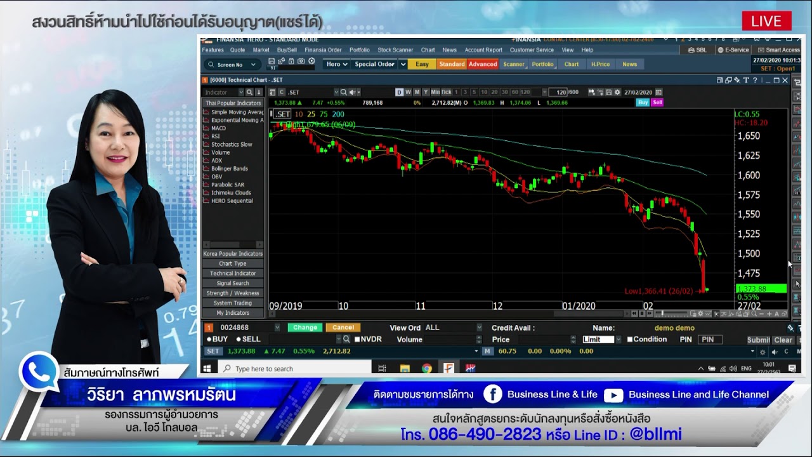Open the camera screenshot tool
Image resolution: width=812 pixels, height=457 pixels.
[301, 61]
